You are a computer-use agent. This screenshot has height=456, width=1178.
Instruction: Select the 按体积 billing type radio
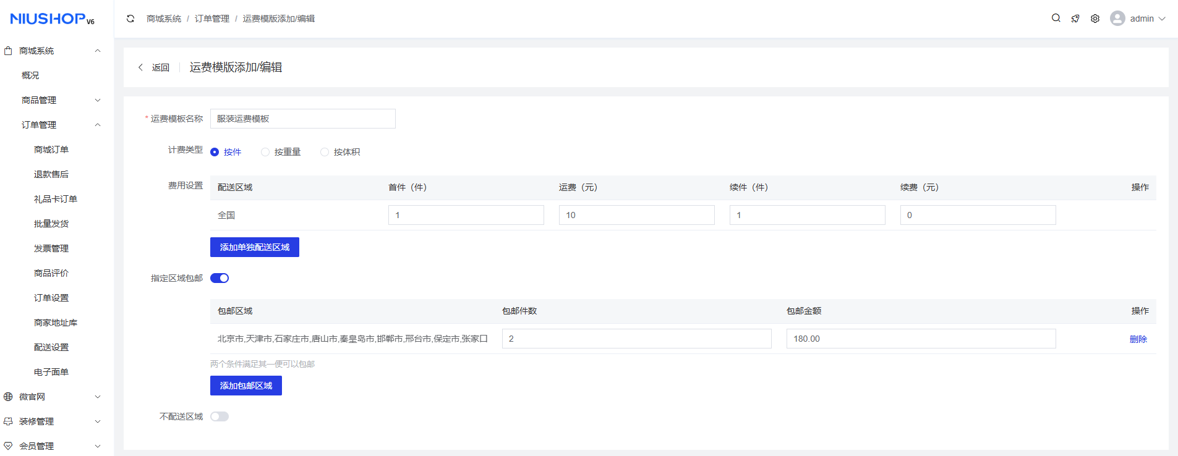pyautogui.click(x=325, y=152)
